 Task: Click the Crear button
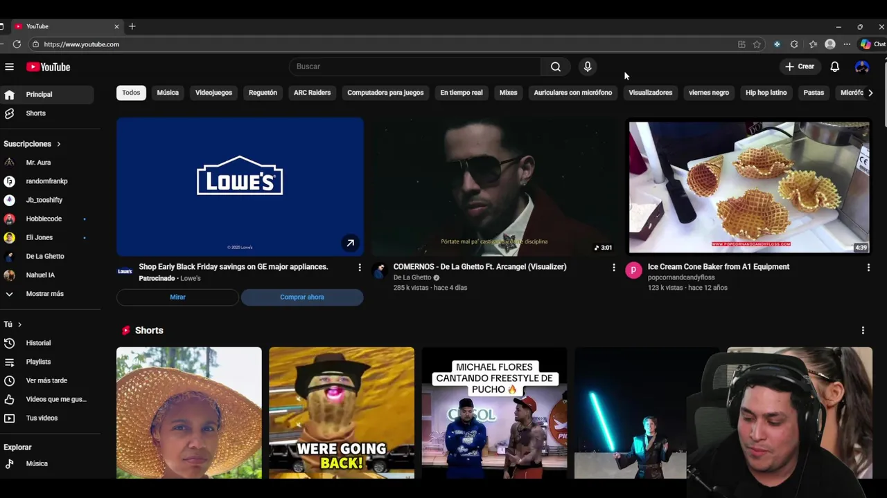[800, 66]
